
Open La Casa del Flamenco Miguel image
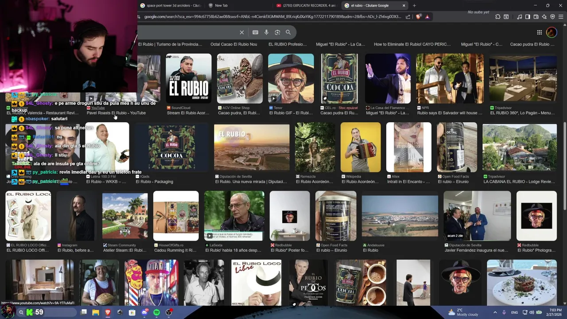coord(388,78)
